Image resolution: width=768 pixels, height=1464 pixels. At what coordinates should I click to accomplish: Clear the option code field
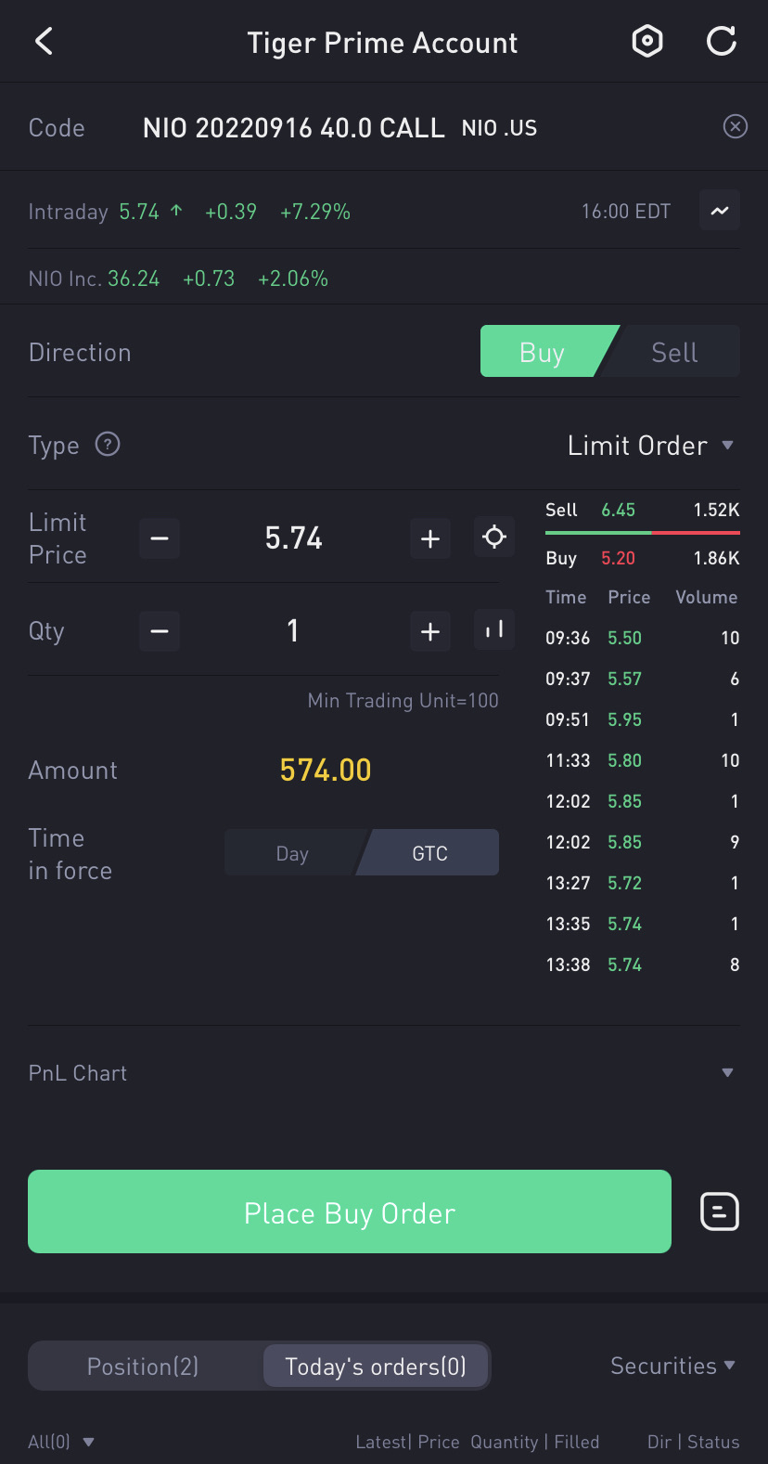click(736, 126)
